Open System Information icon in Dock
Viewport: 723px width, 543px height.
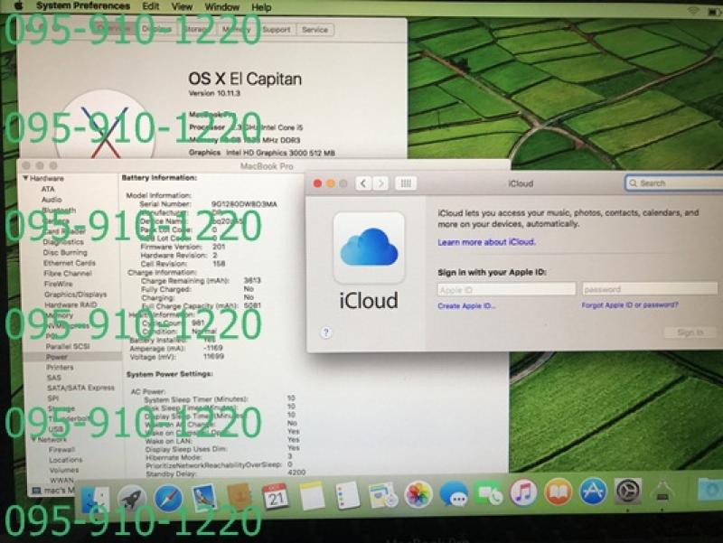[x=662, y=492]
